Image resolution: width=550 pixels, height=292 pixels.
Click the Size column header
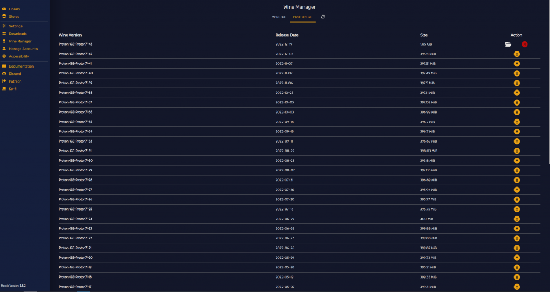coord(424,35)
